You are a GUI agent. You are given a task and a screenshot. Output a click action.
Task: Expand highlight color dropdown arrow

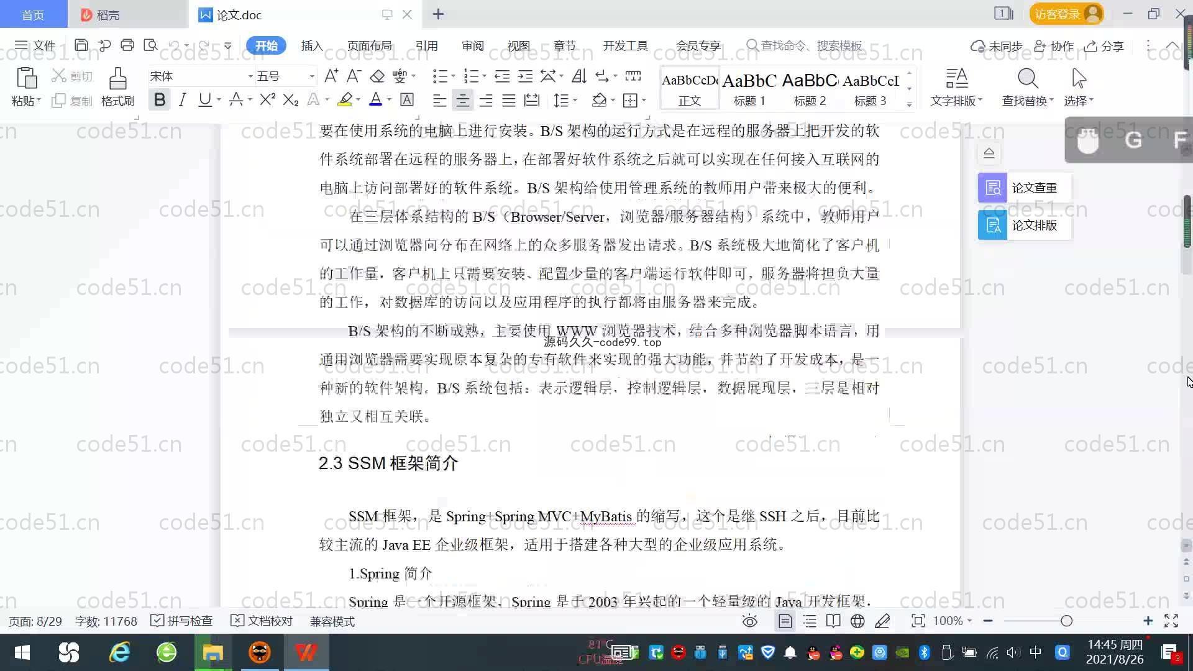coord(358,100)
